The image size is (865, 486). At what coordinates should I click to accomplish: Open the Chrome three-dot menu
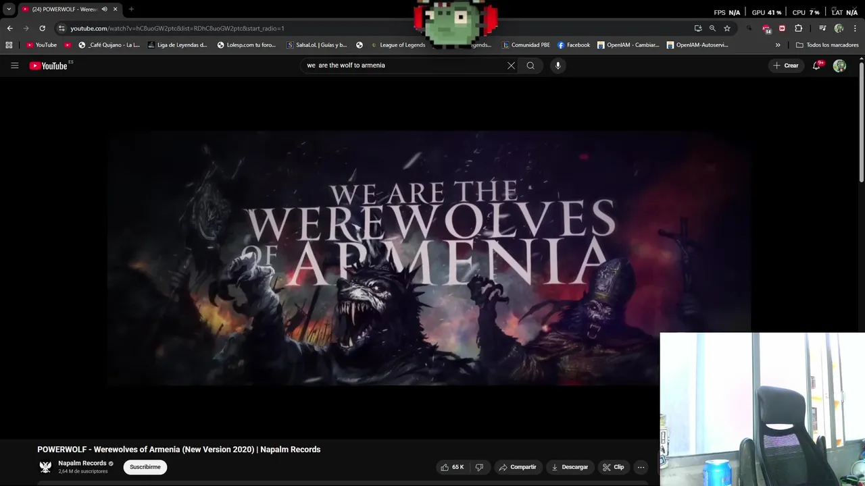[x=855, y=28]
